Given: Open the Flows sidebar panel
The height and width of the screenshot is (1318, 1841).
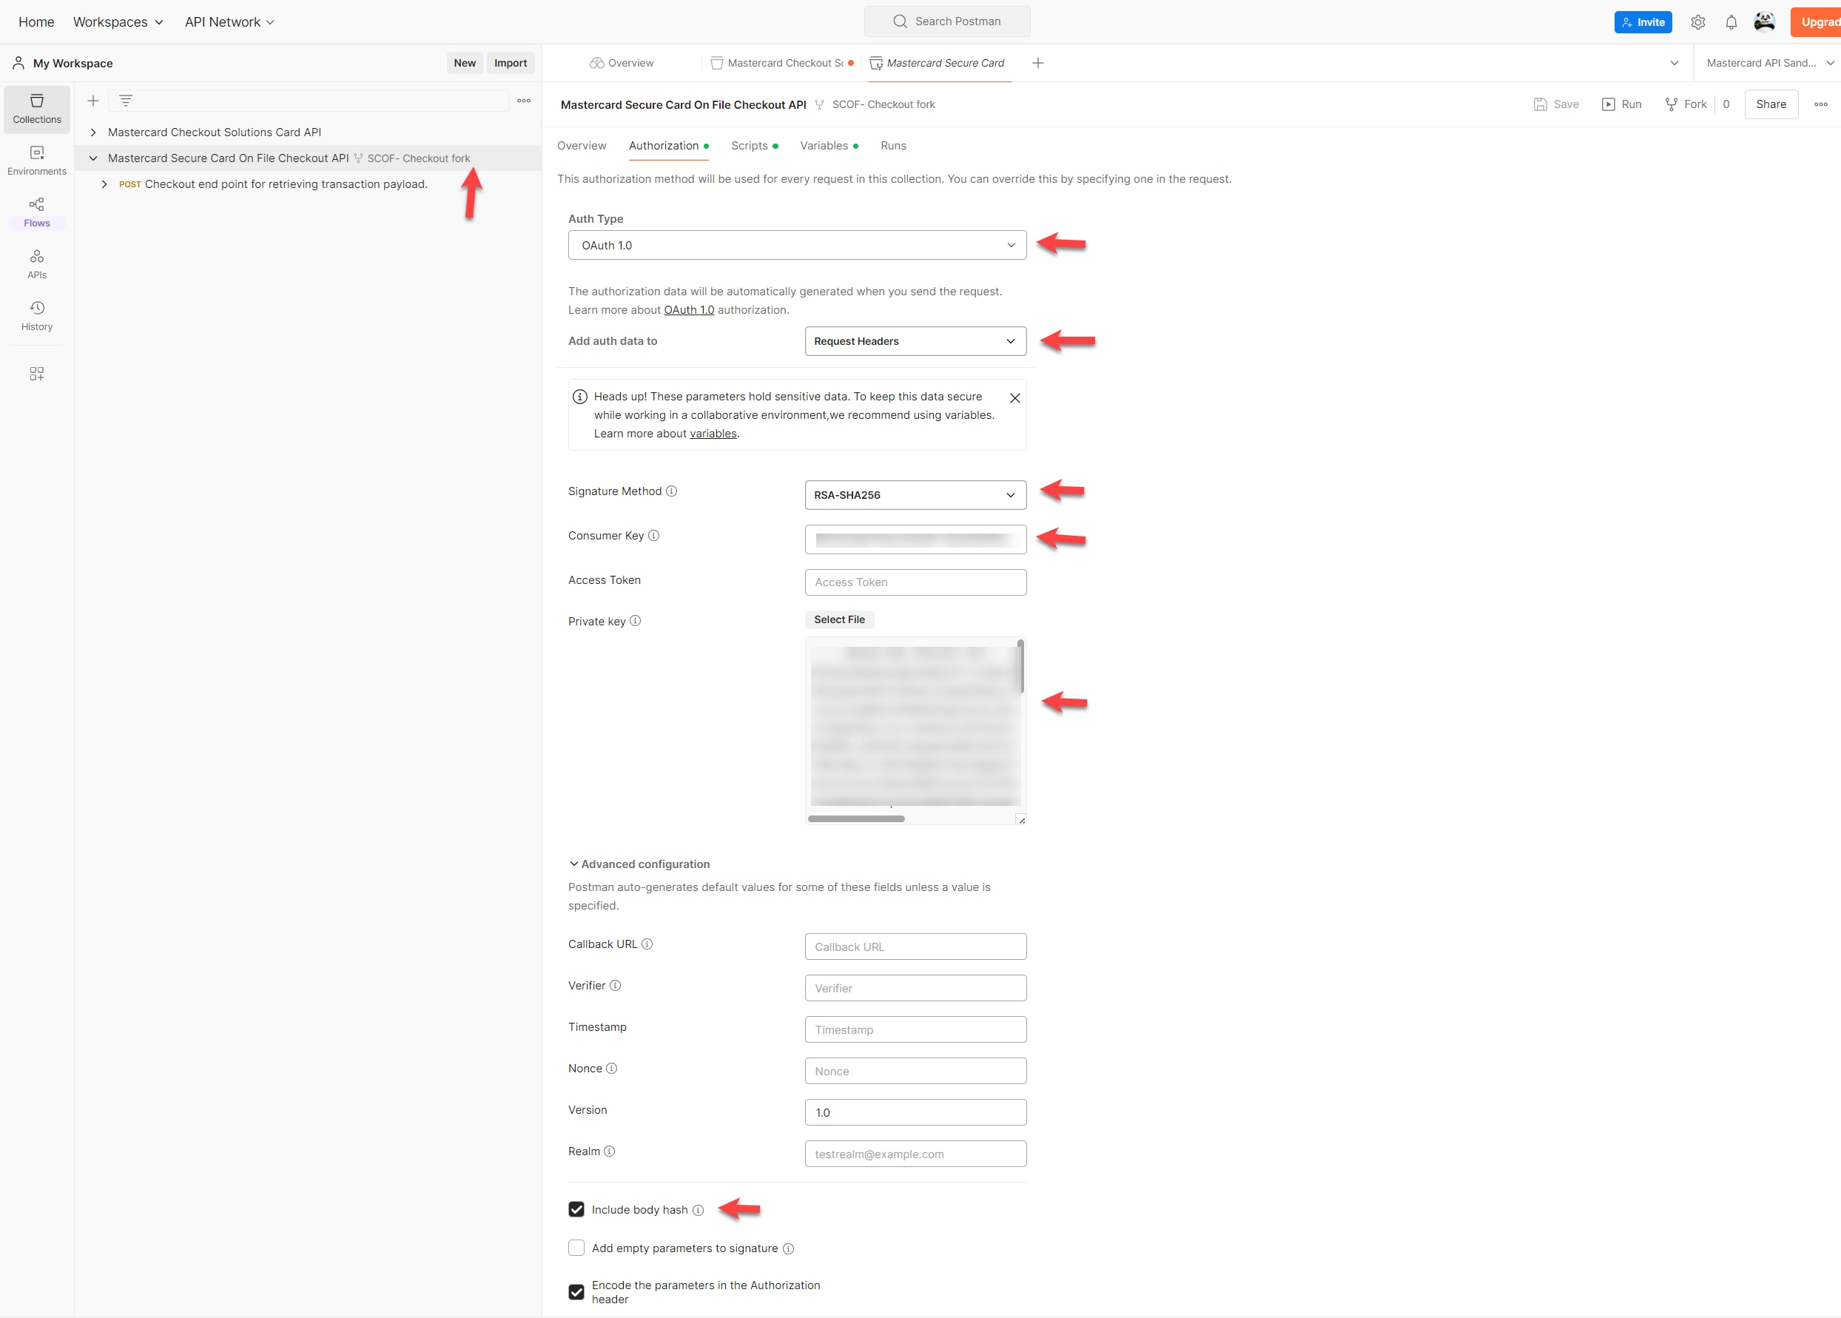Looking at the screenshot, I should click(x=36, y=212).
